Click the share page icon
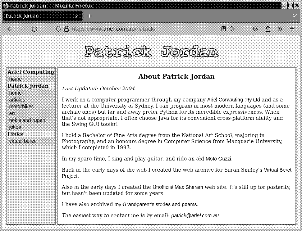 click(267, 29)
